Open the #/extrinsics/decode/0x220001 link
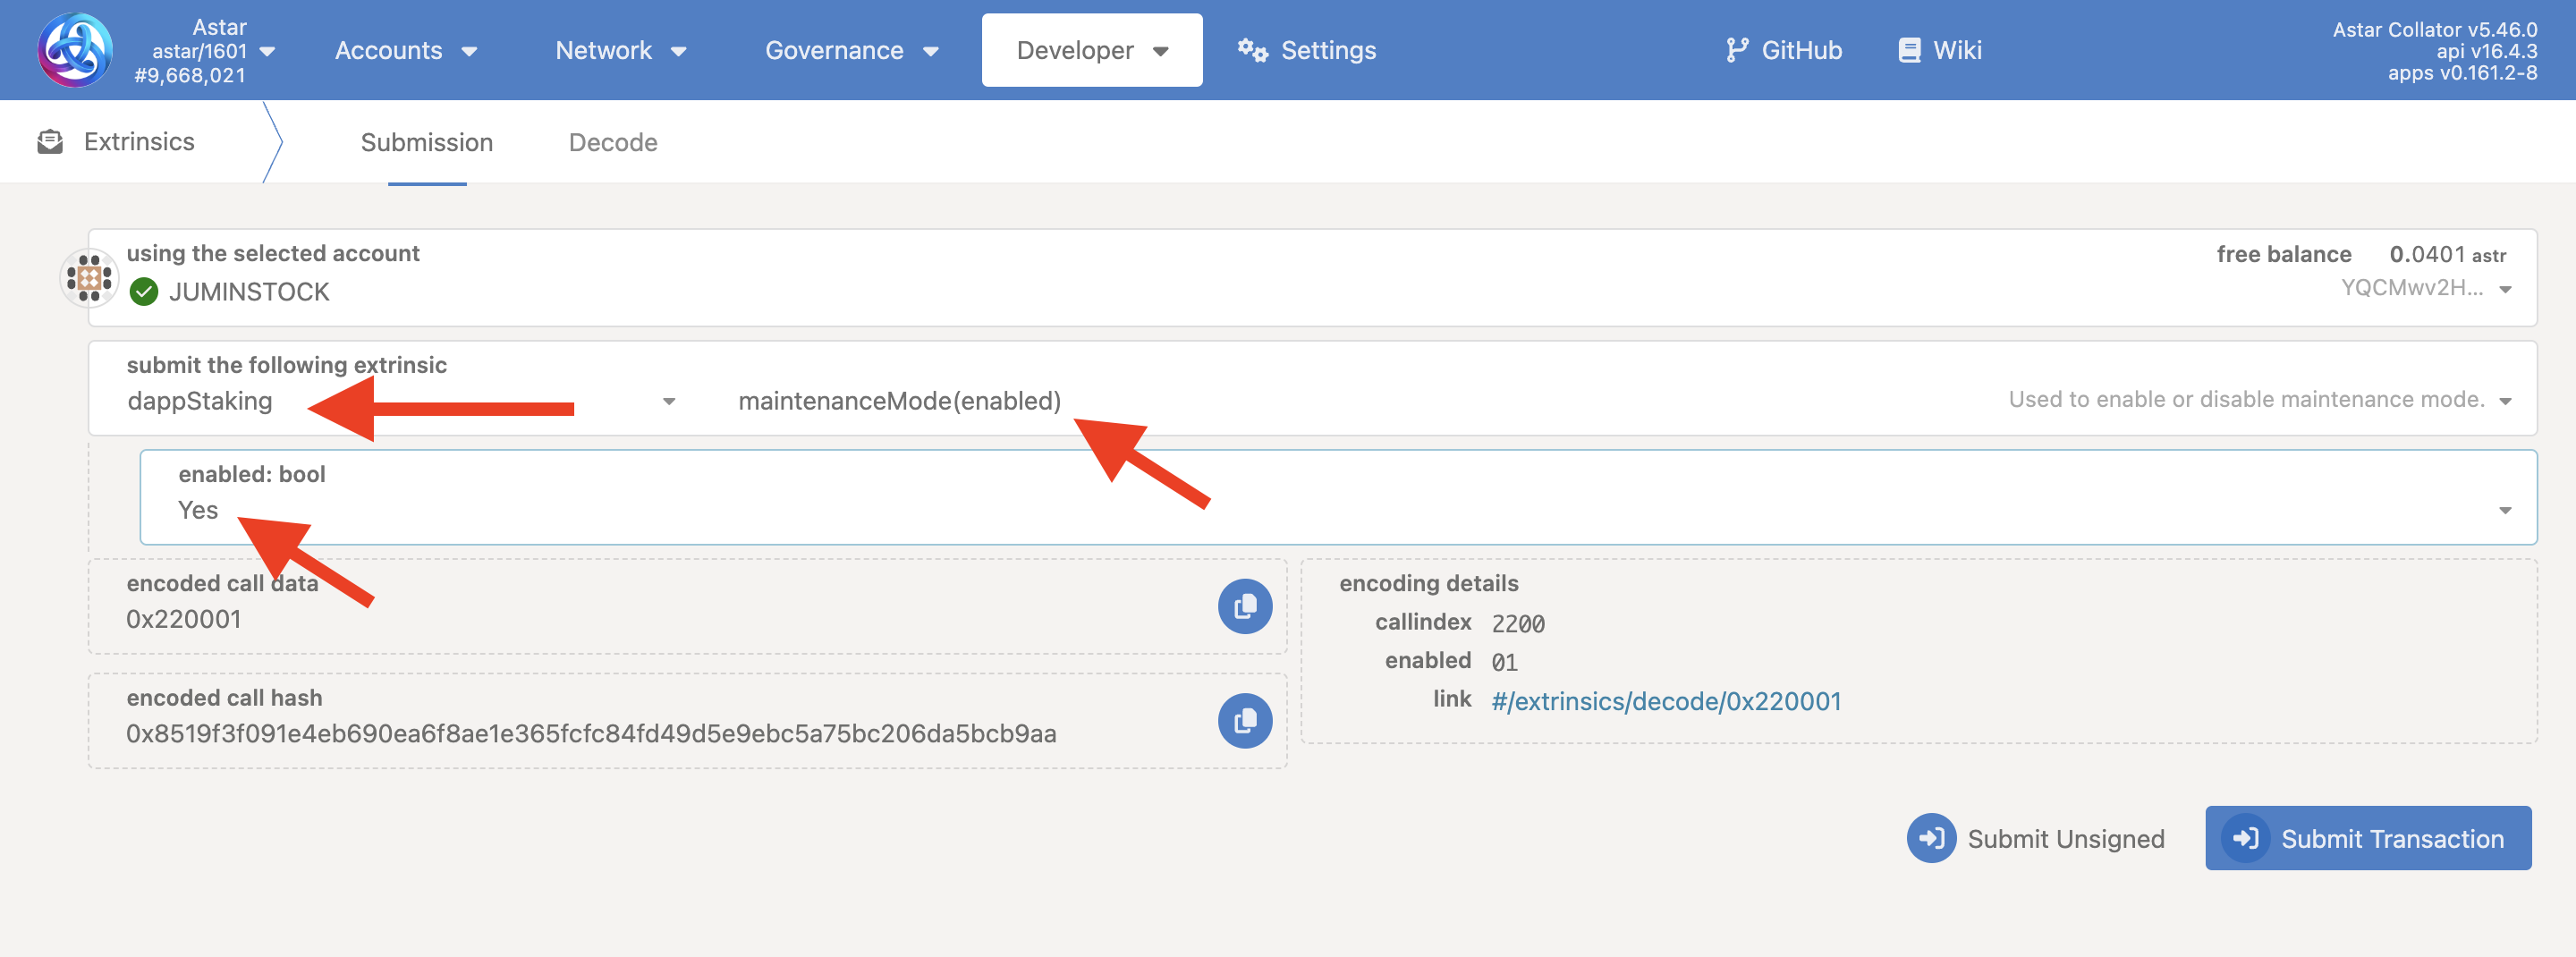This screenshot has width=2576, height=957. (x=1666, y=700)
